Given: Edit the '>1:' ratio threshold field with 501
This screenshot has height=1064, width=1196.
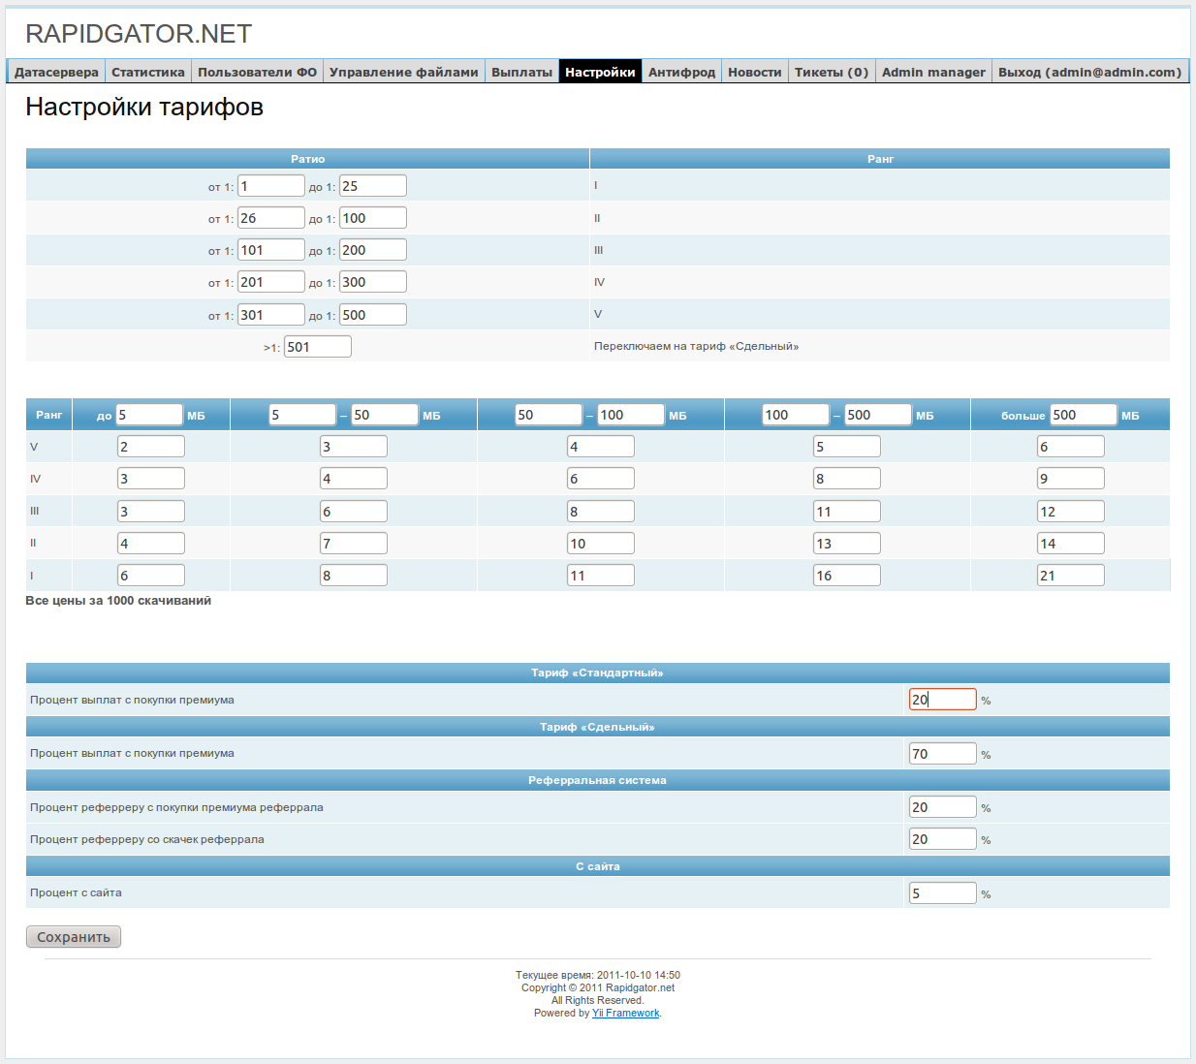Looking at the screenshot, I should [x=318, y=347].
